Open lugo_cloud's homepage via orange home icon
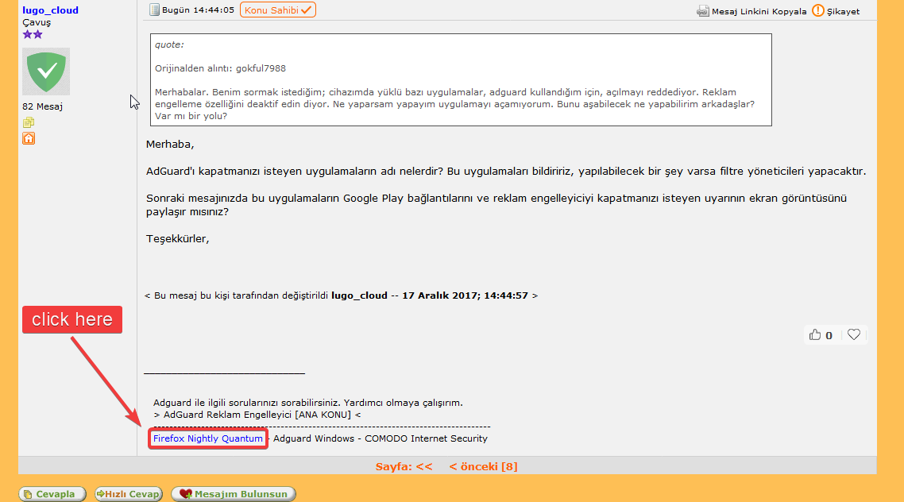The height and width of the screenshot is (502, 904). (x=29, y=138)
